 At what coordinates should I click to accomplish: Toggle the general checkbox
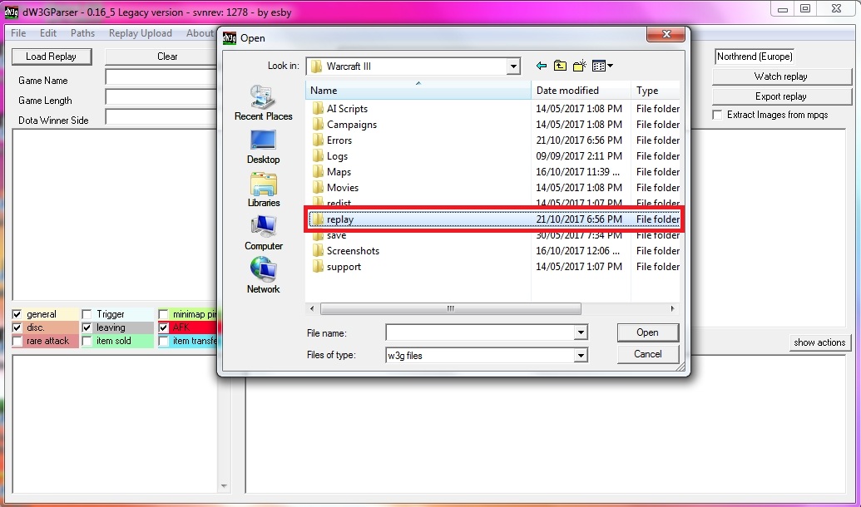[x=17, y=314]
